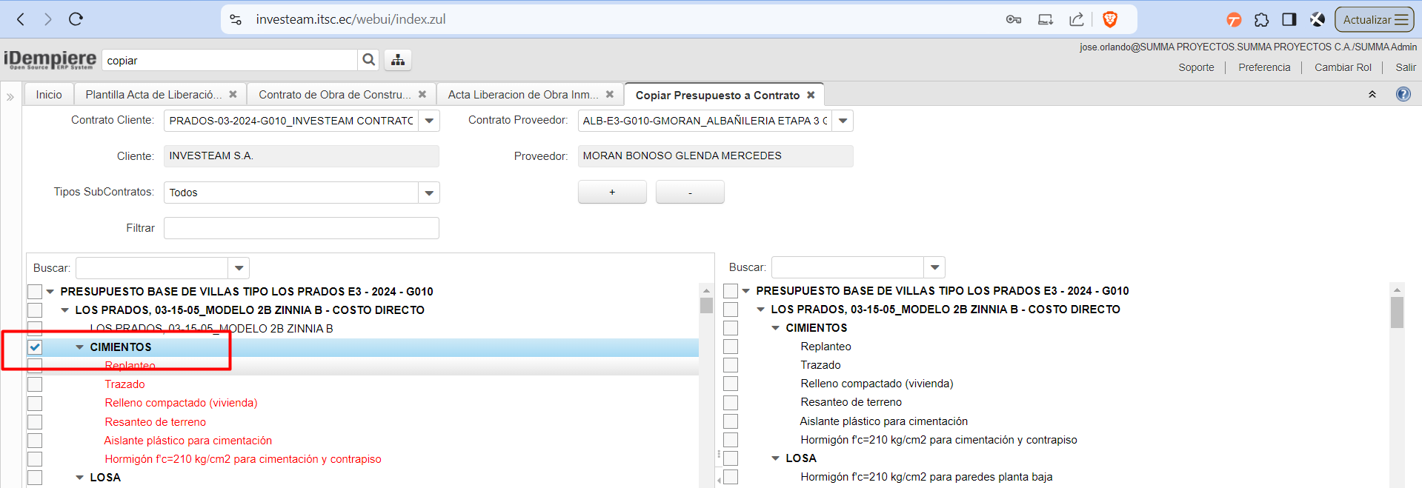The height and width of the screenshot is (488, 1422).
Task: Open browser extensions puzzle icon
Action: point(1261,19)
